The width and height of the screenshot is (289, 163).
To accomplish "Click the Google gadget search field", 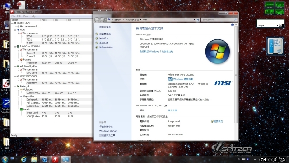I will 270,22.
